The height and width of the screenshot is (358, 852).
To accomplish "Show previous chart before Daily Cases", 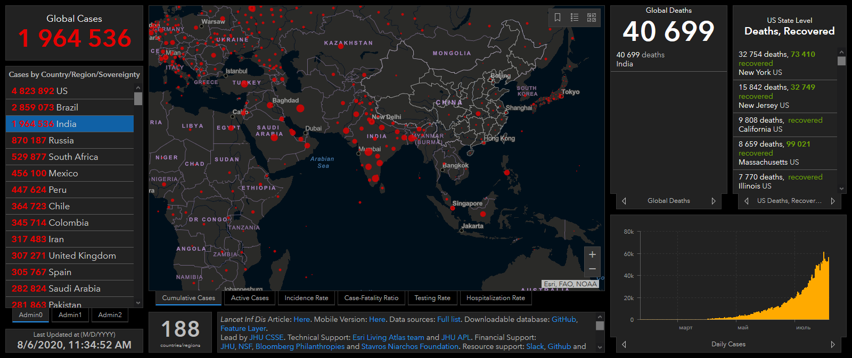I will (x=624, y=344).
